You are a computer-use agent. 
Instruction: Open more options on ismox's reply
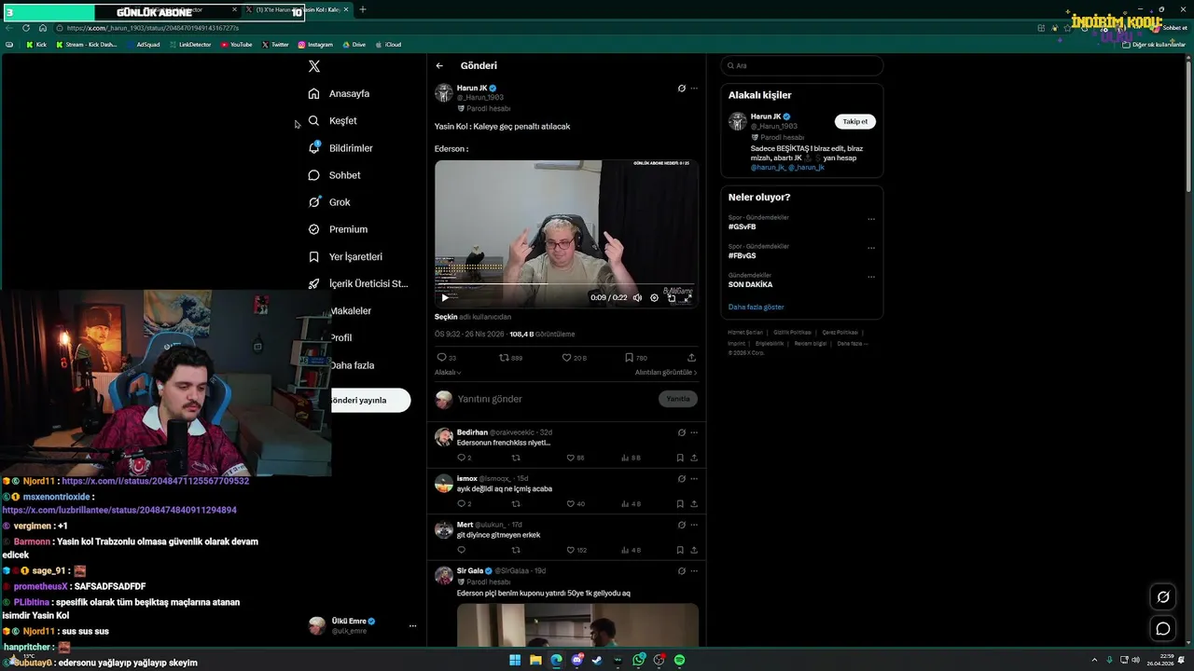(x=693, y=478)
